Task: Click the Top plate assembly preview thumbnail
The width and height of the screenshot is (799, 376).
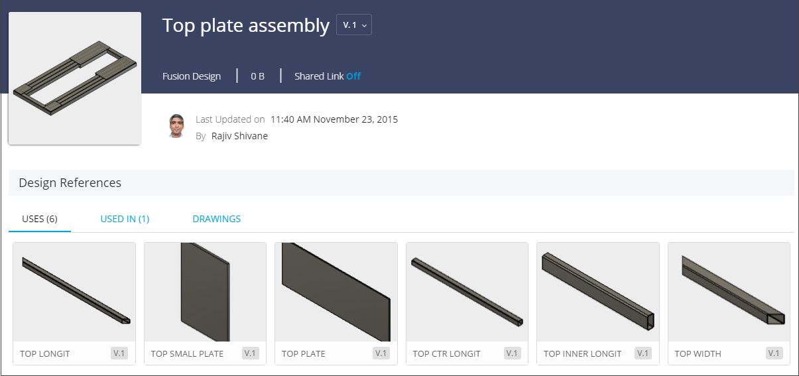Action: point(74,78)
